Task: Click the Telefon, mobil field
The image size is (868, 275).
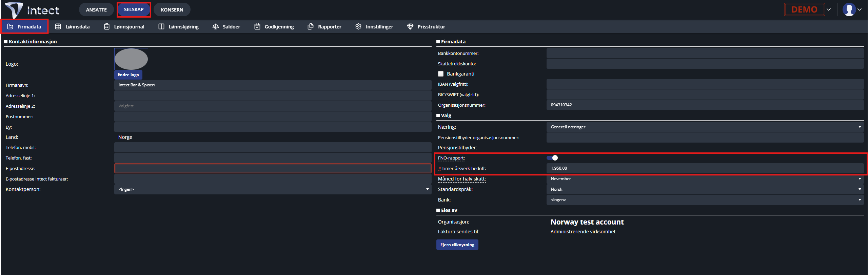Action: click(x=273, y=147)
